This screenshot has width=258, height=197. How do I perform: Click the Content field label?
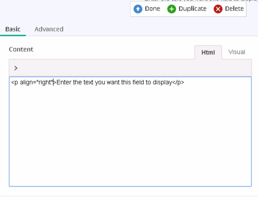(x=21, y=50)
